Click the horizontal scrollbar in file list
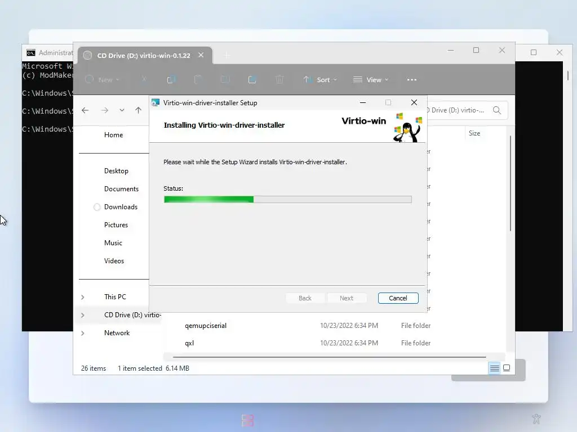 (329, 357)
